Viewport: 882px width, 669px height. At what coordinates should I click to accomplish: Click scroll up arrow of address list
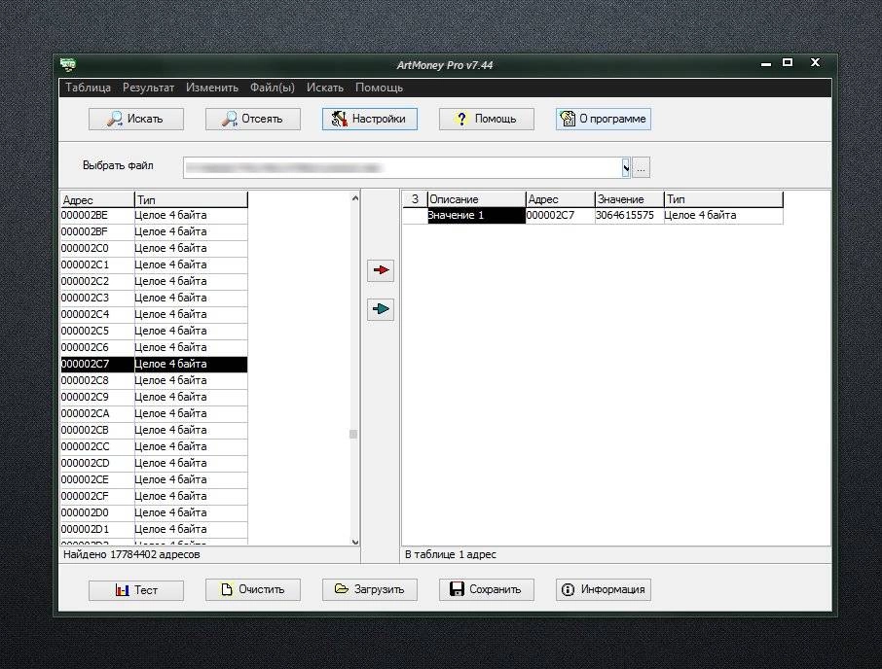[x=355, y=198]
